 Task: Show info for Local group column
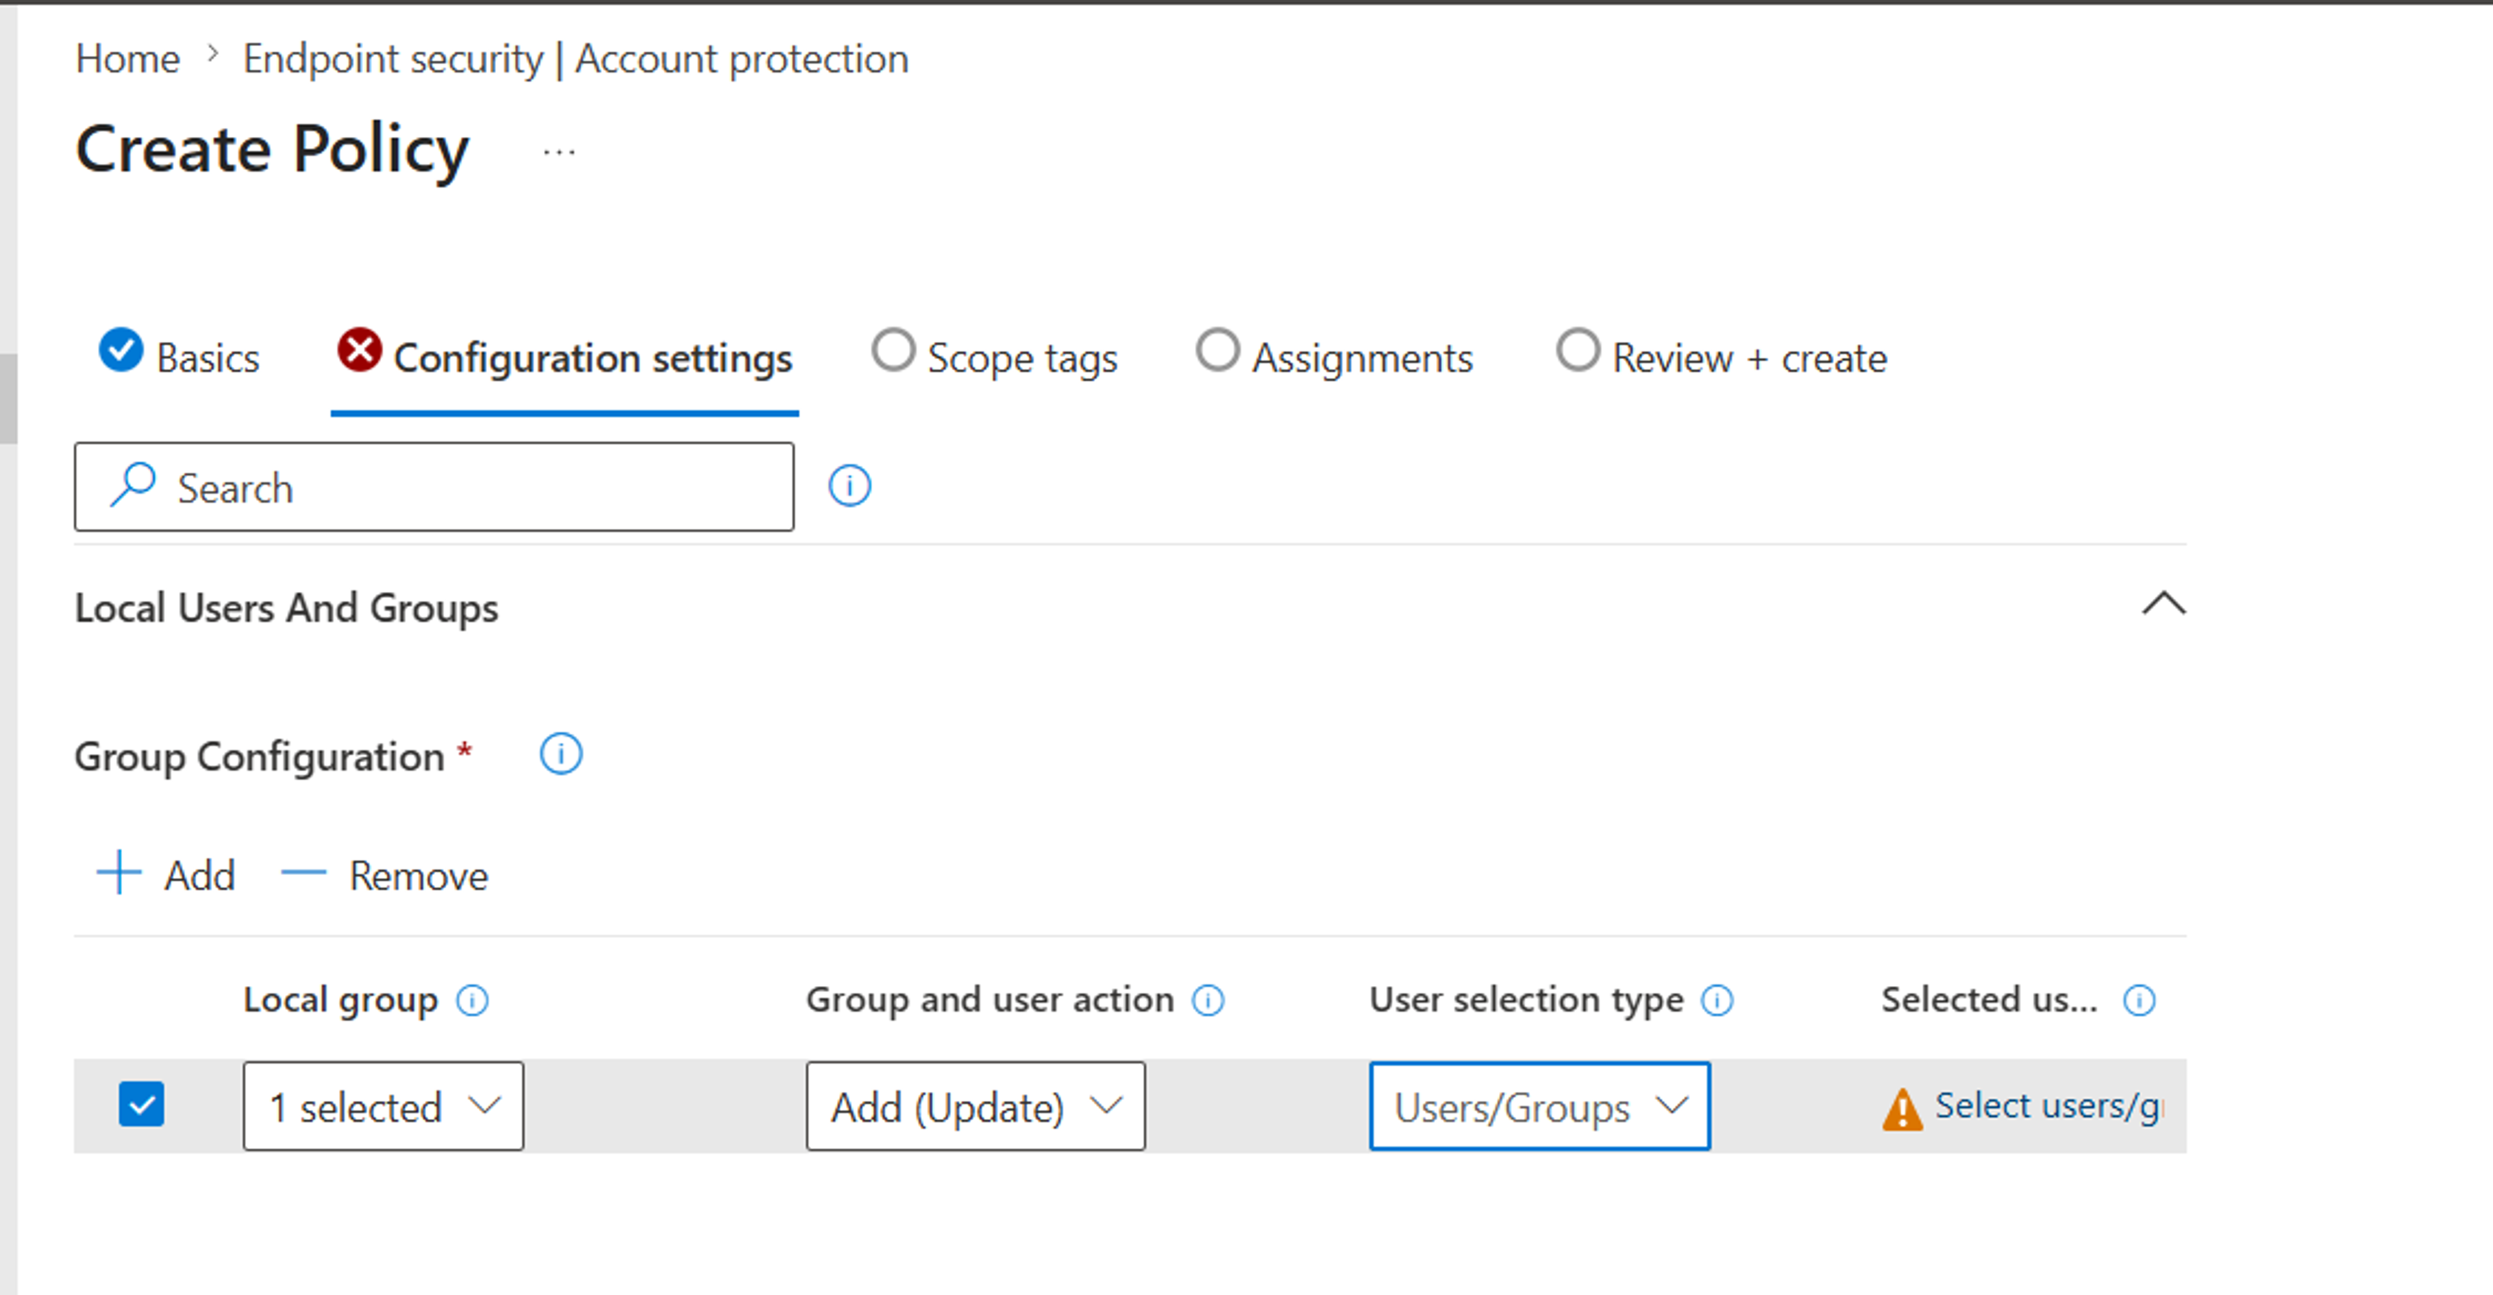click(472, 1000)
